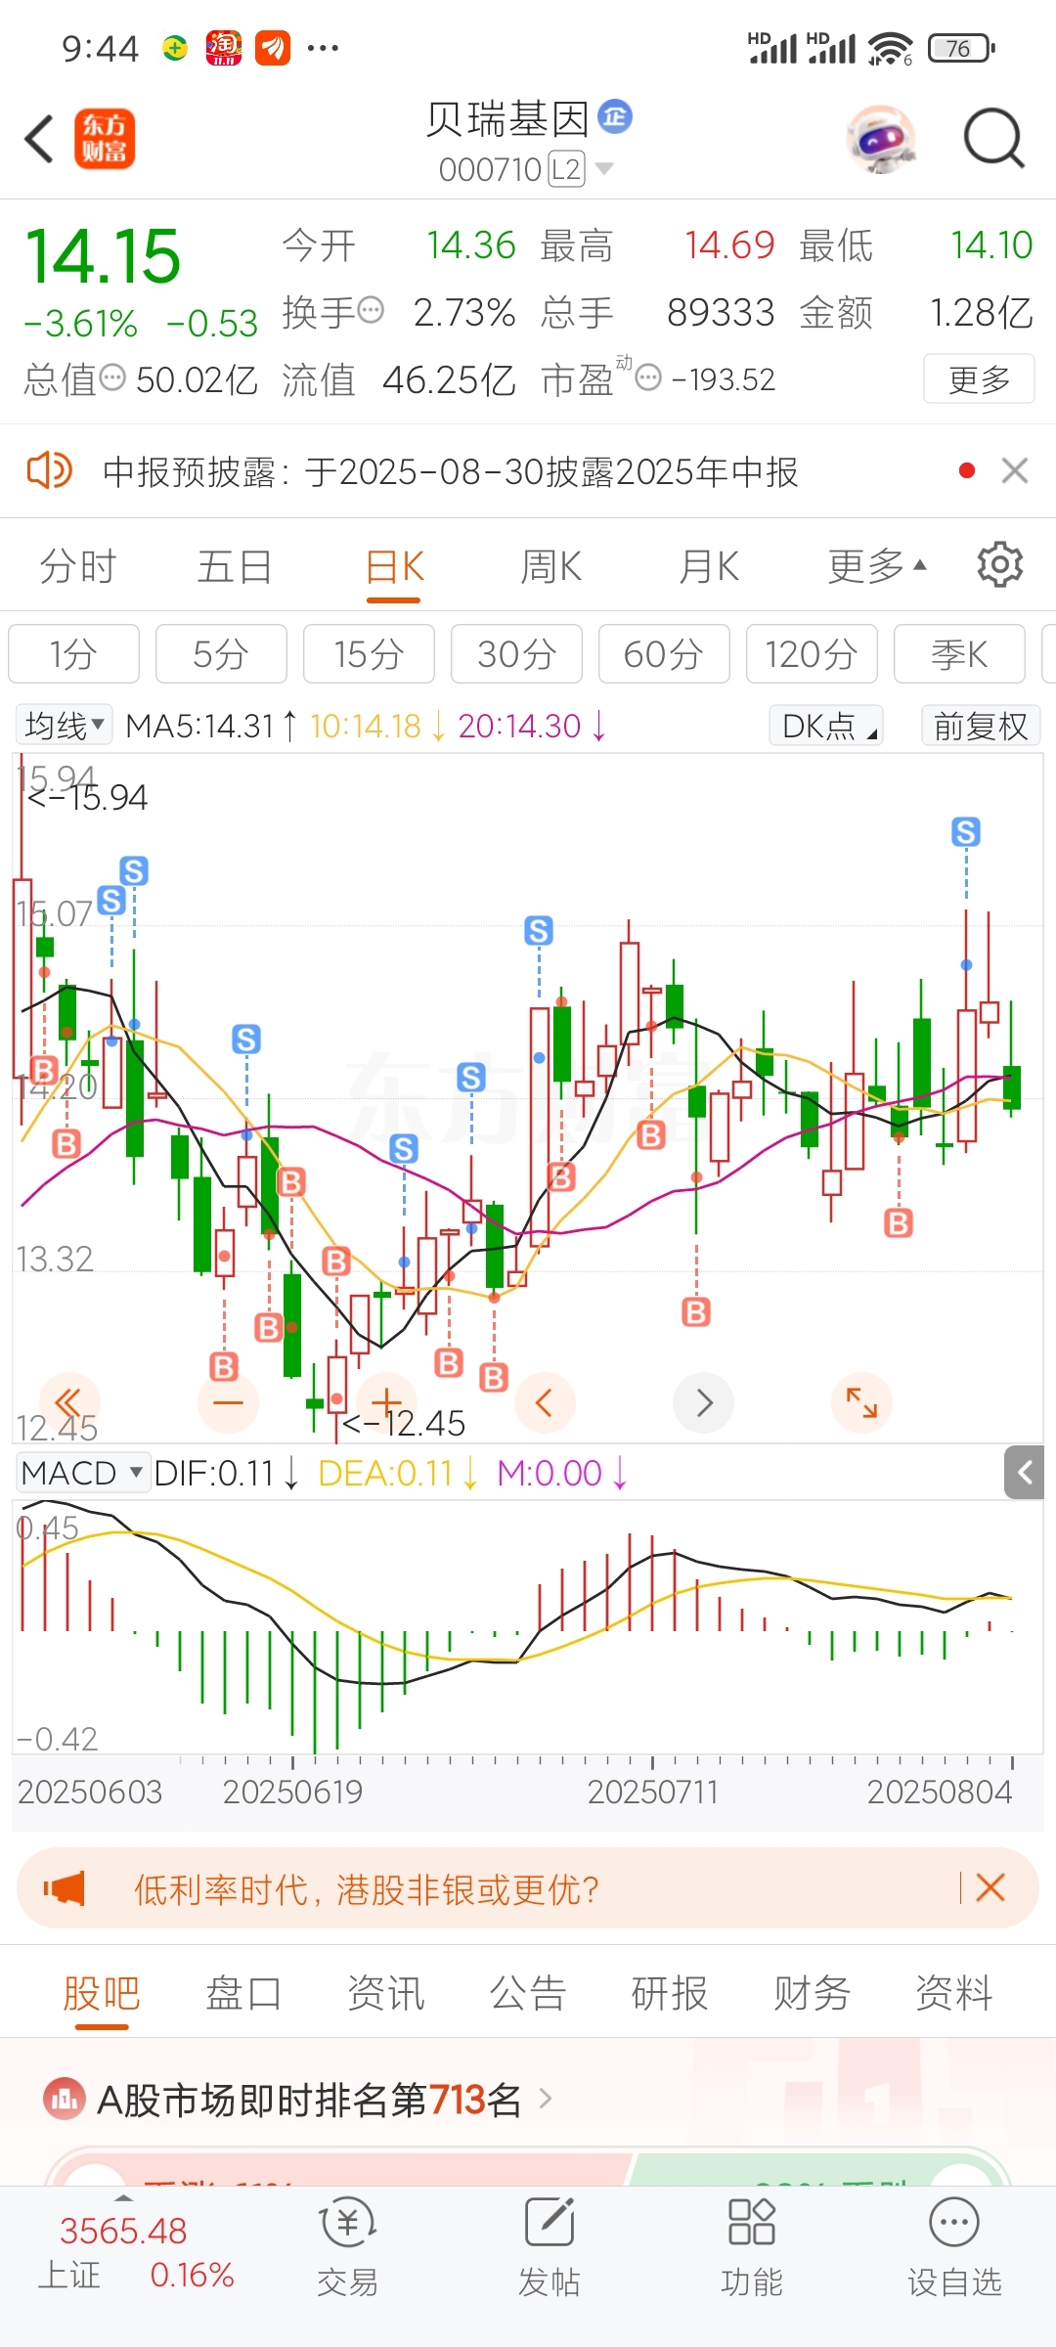Select the 股吧 tab
This screenshot has width=1056, height=2347.
click(x=102, y=1992)
